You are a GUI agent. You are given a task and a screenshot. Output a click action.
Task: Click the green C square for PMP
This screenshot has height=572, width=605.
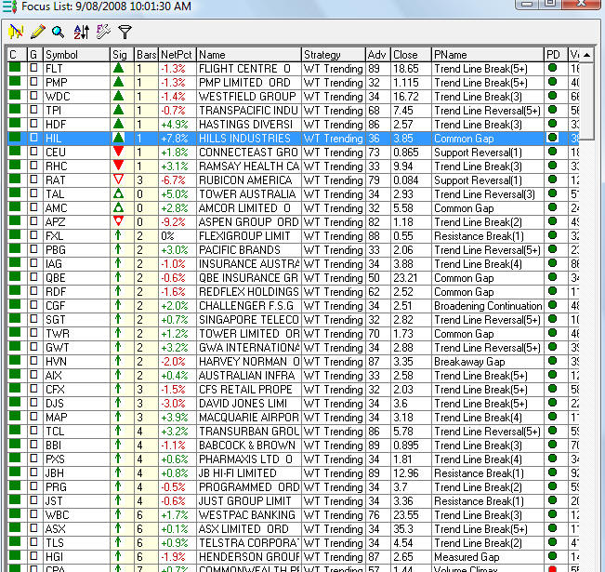[15, 82]
